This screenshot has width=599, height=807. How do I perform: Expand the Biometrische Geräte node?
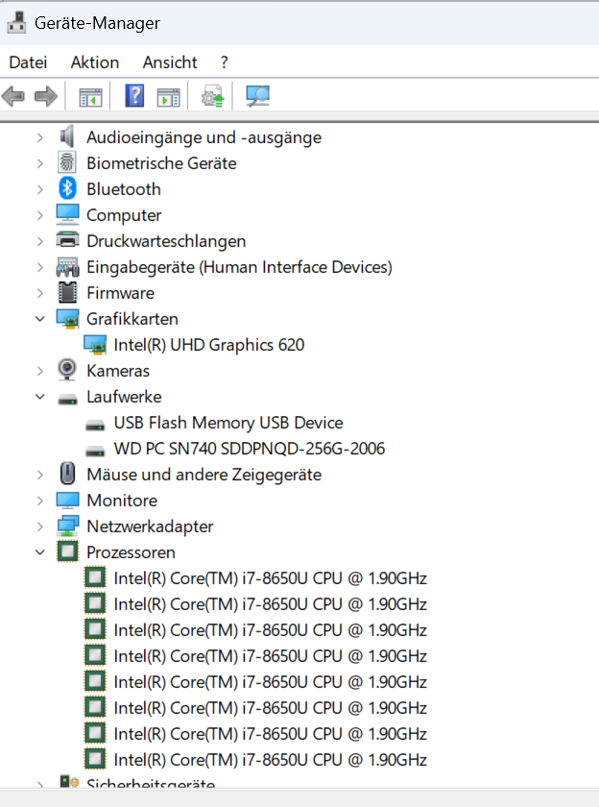click(40, 163)
